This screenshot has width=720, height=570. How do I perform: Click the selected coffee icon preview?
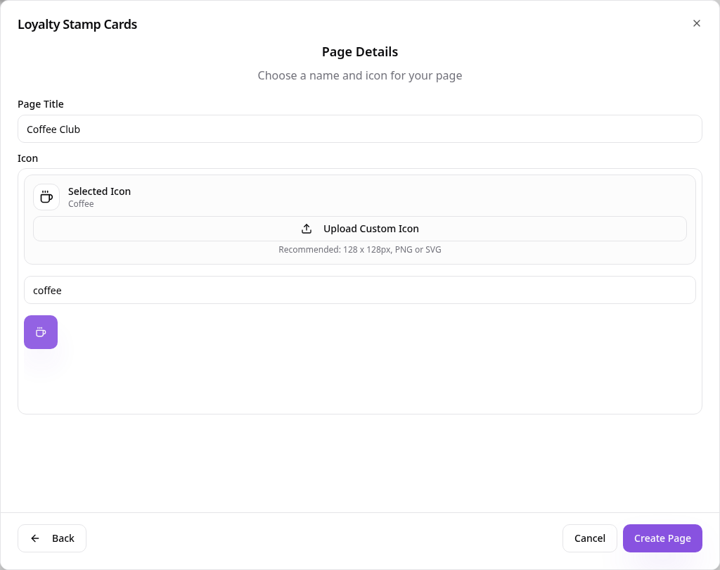(46, 197)
